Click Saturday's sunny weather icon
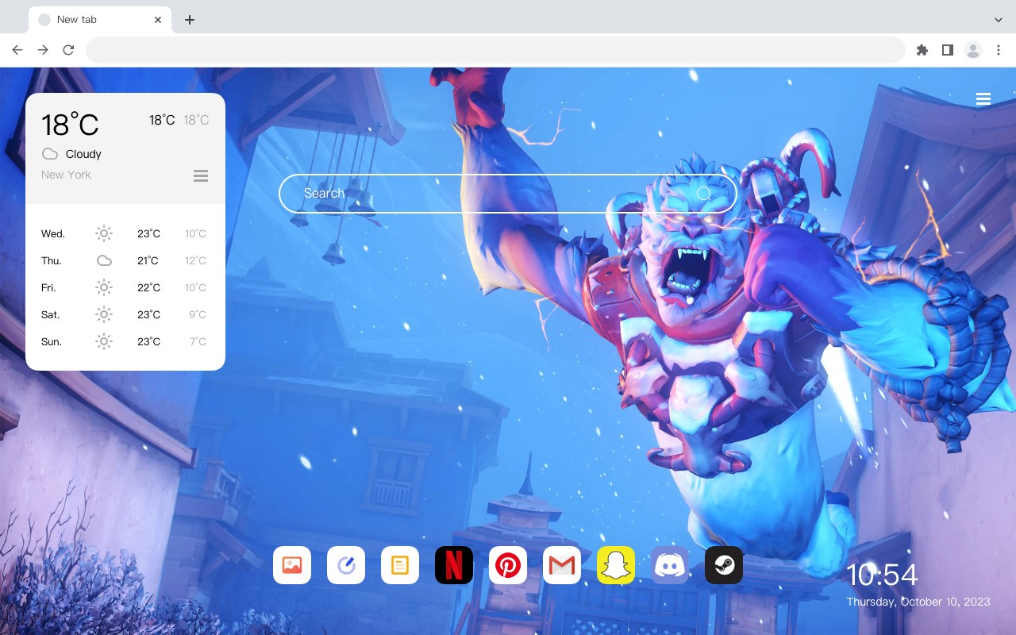The image size is (1016, 635). 104,314
